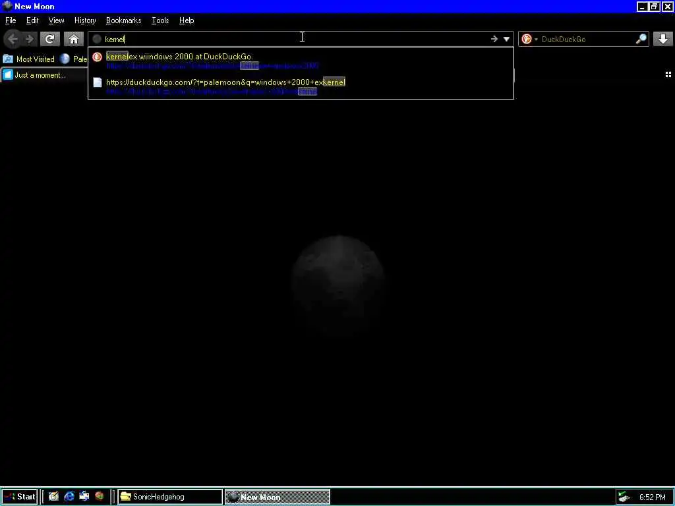Open the File menu
The width and height of the screenshot is (675, 506).
click(x=11, y=20)
